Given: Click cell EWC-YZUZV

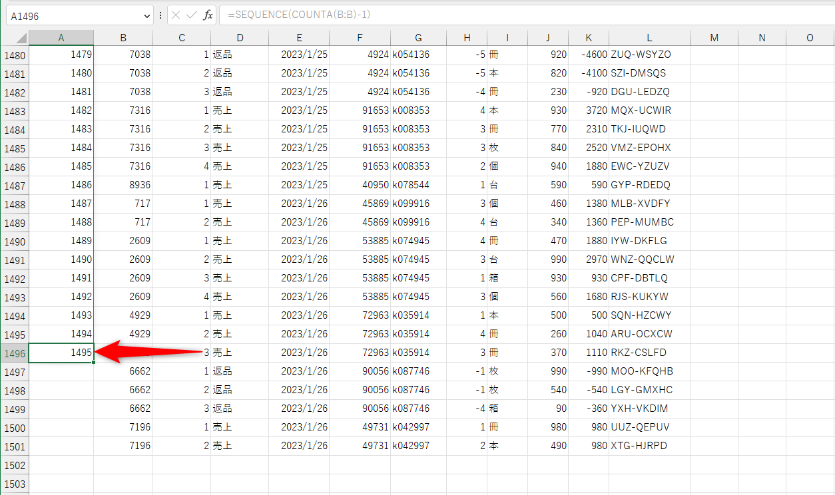Looking at the screenshot, I should pyautogui.click(x=650, y=166).
